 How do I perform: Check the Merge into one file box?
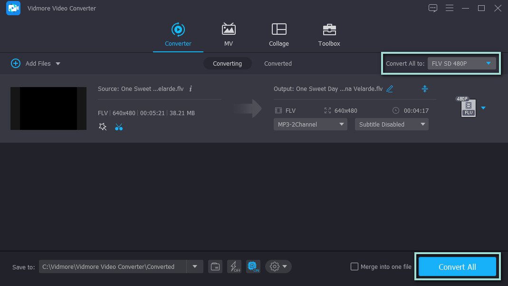pyautogui.click(x=354, y=266)
